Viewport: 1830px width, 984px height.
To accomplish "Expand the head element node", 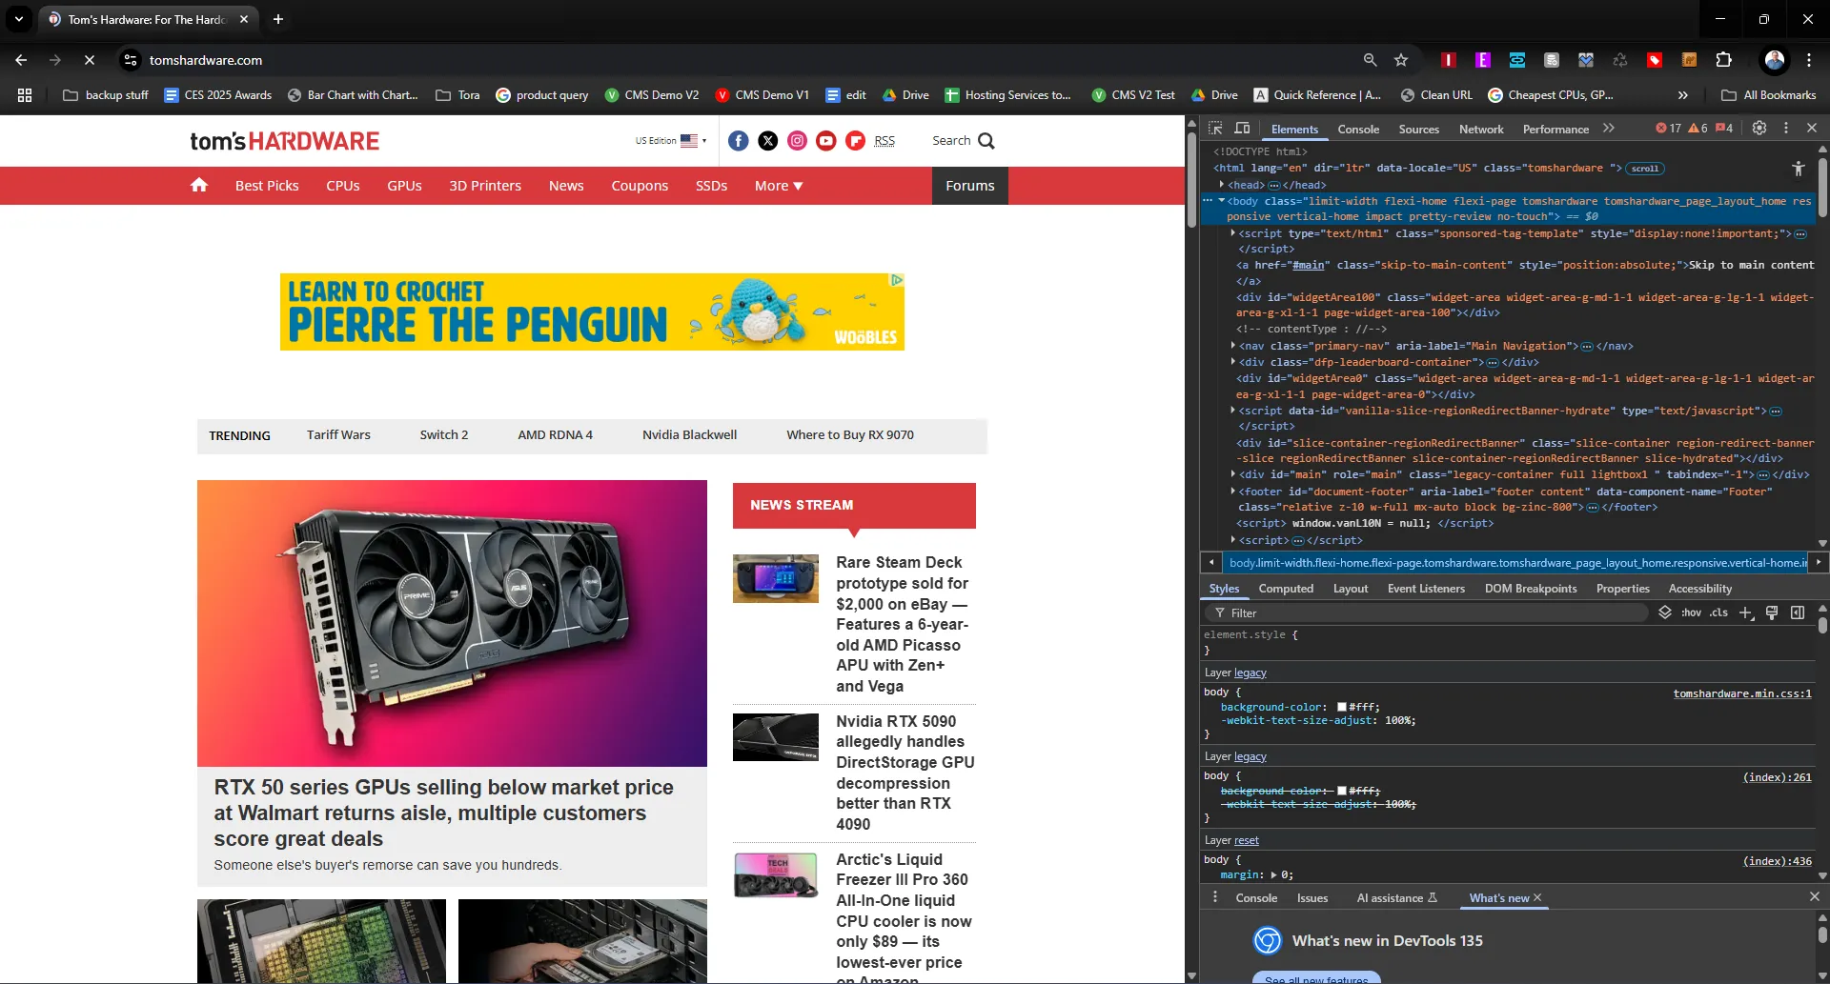I will pos(1222,185).
